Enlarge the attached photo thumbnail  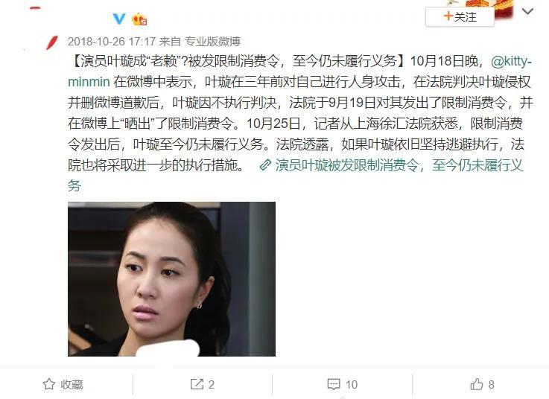coord(171,279)
